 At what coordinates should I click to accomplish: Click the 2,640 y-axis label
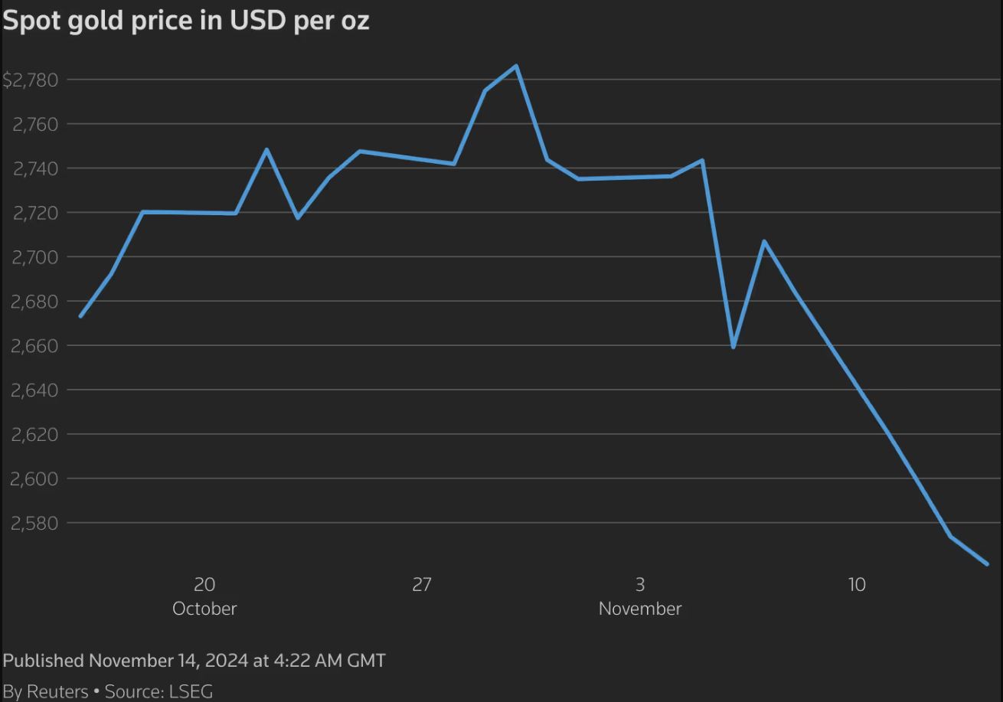tap(29, 390)
